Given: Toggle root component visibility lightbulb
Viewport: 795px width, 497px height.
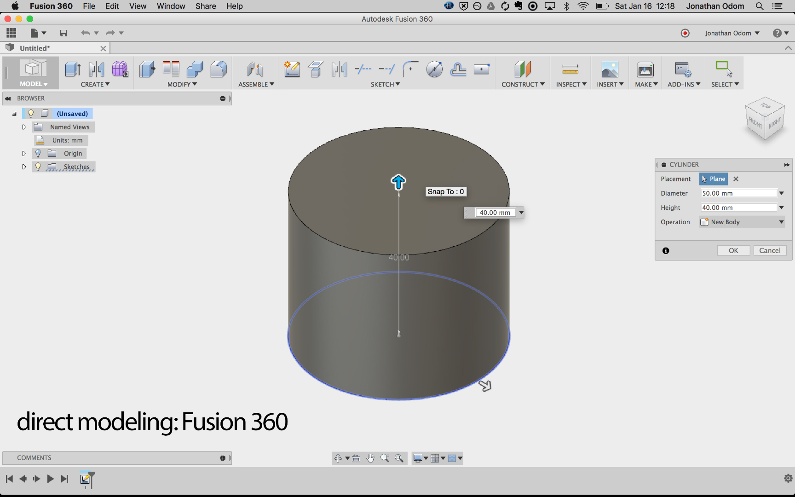Looking at the screenshot, I should 31,114.
